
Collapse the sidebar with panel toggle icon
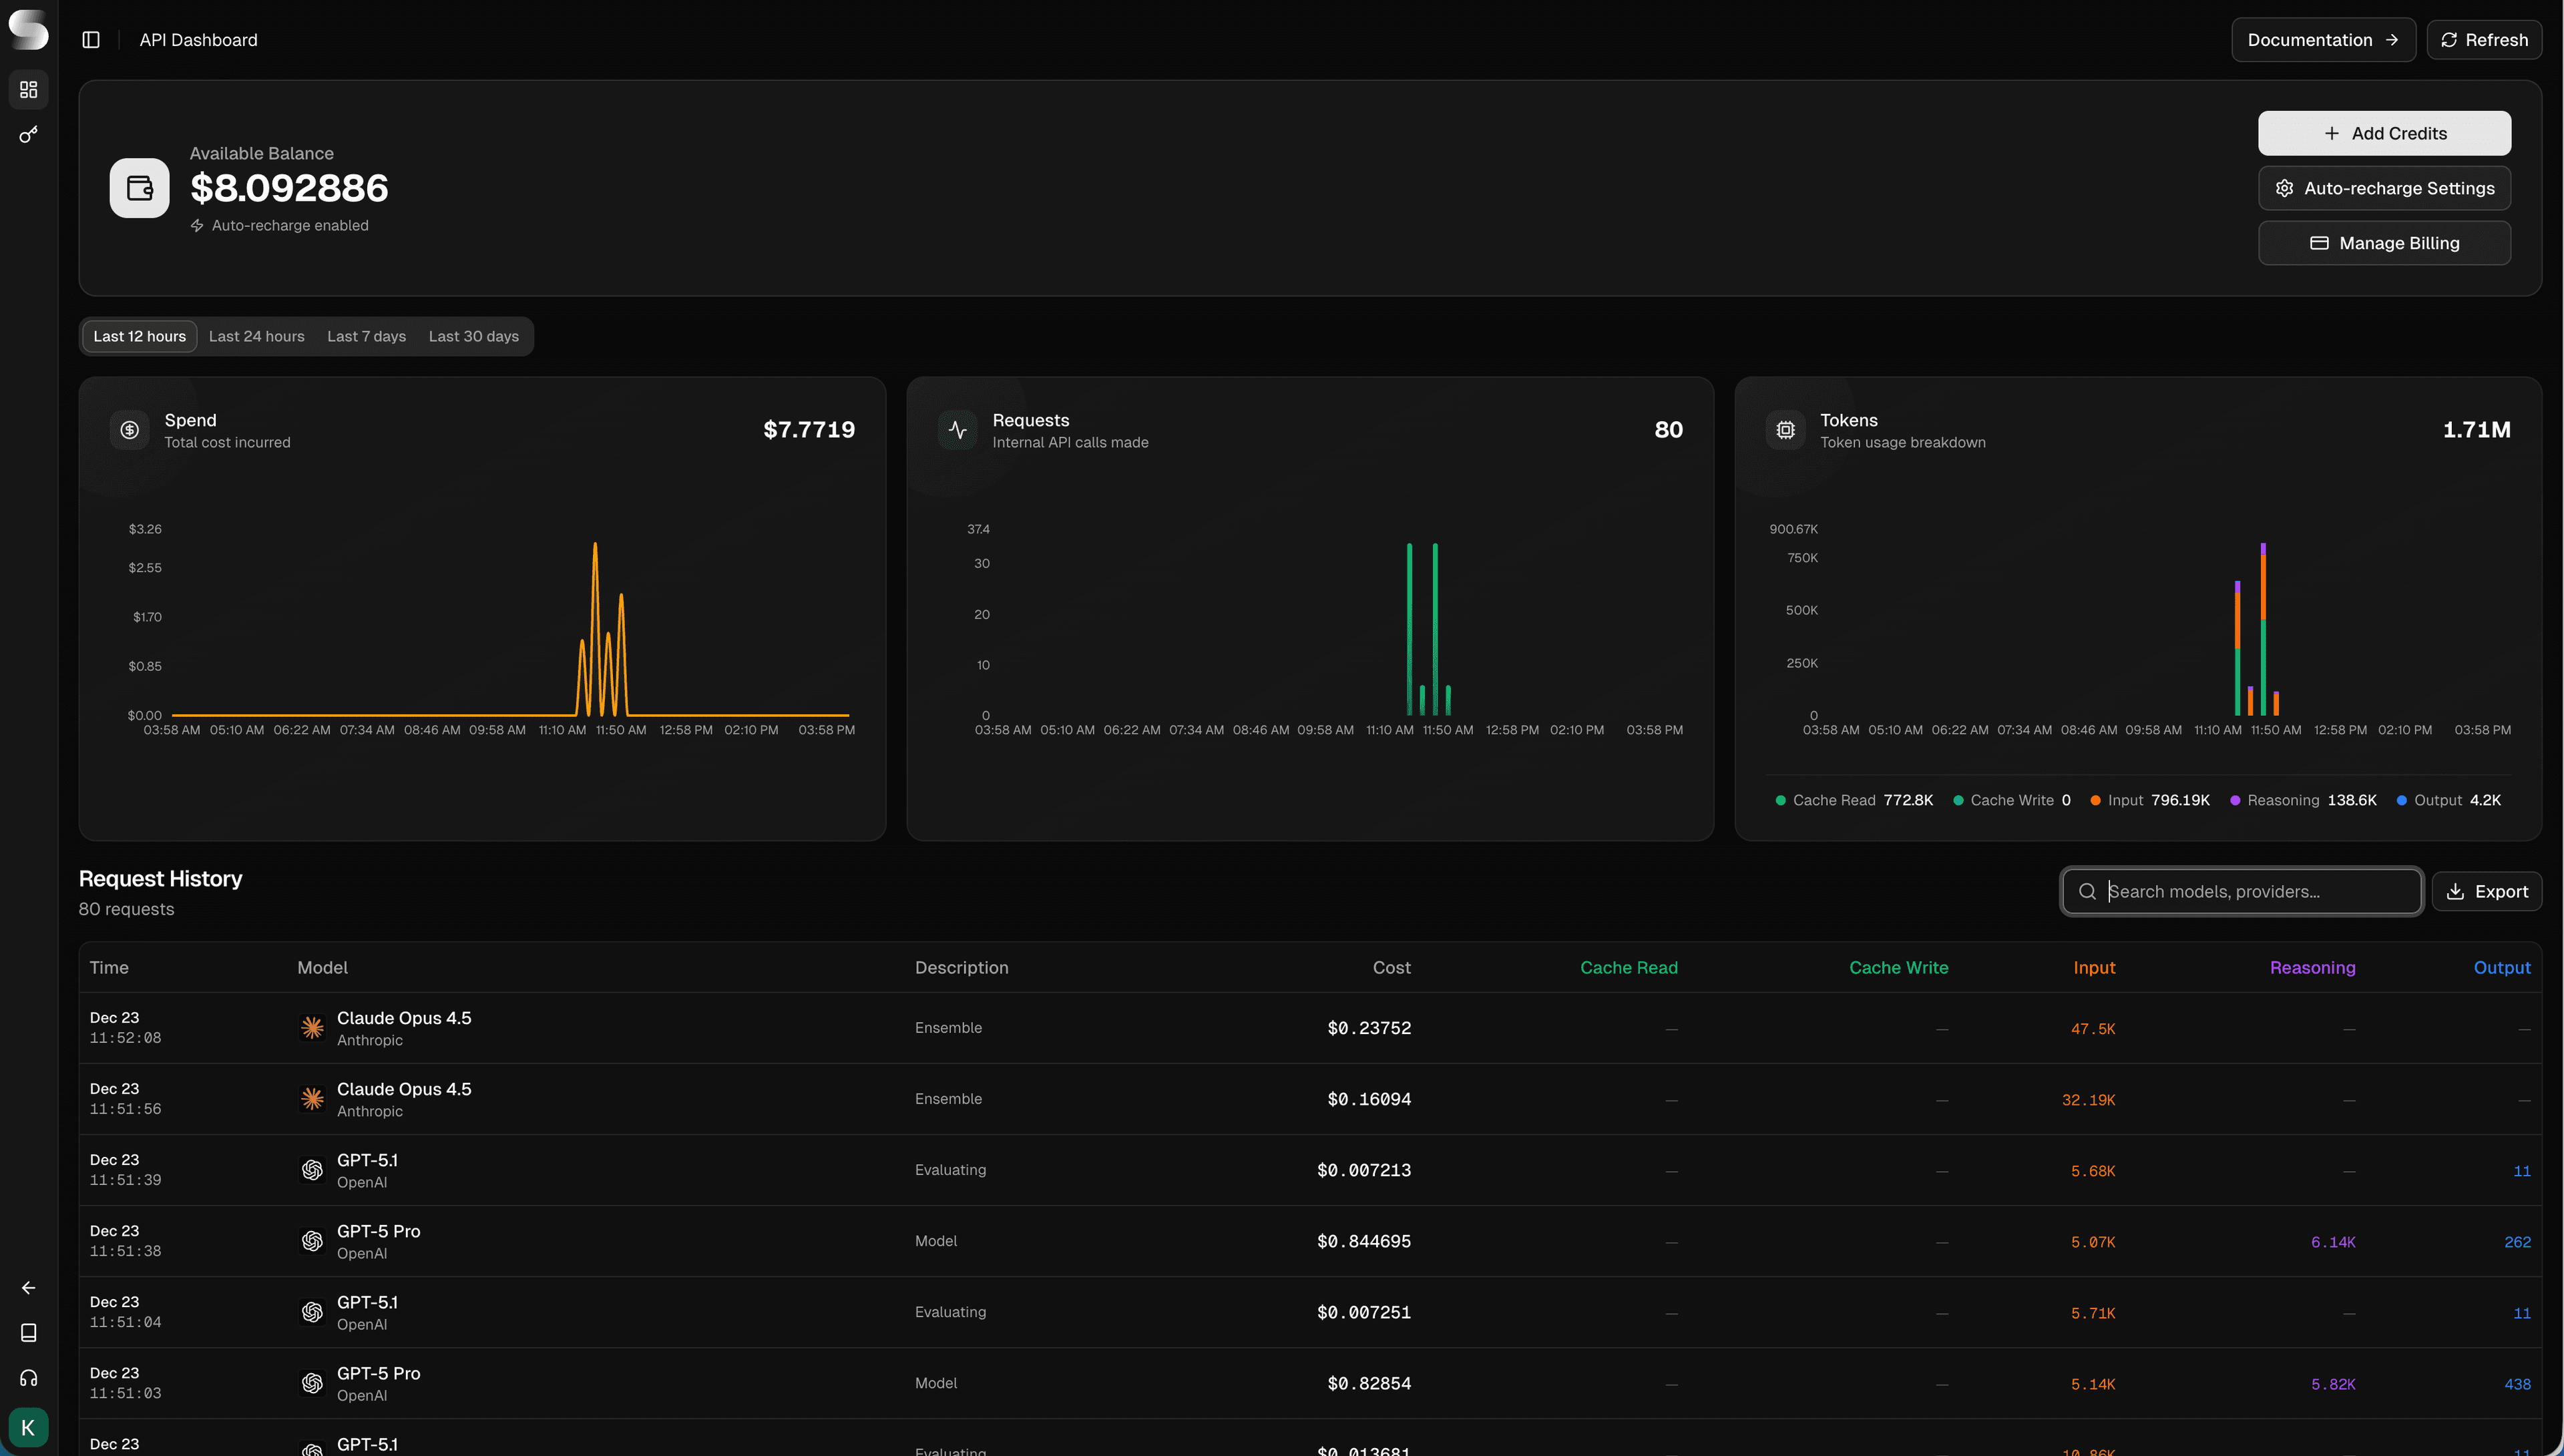click(x=91, y=39)
